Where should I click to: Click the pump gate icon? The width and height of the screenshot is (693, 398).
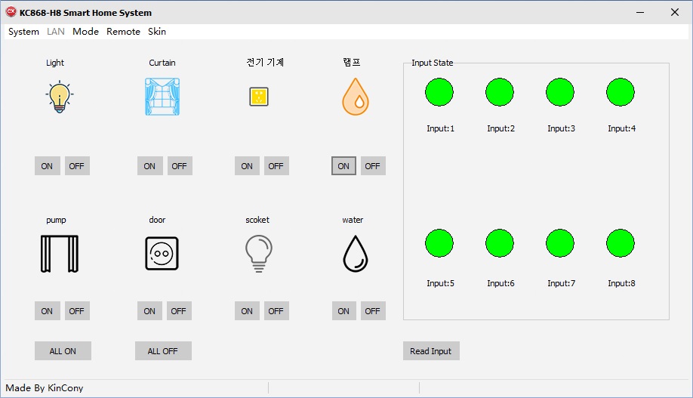(60, 253)
